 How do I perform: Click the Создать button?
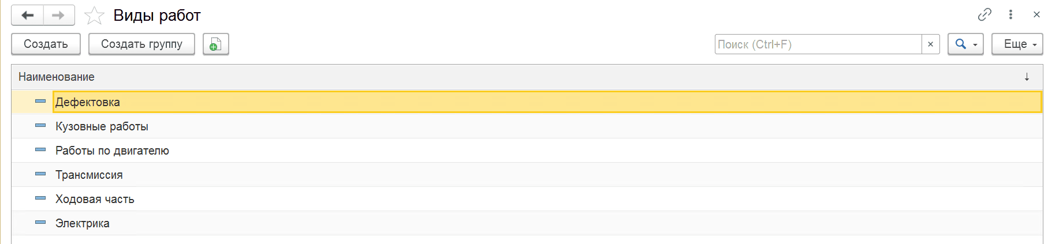click(46, 44)
